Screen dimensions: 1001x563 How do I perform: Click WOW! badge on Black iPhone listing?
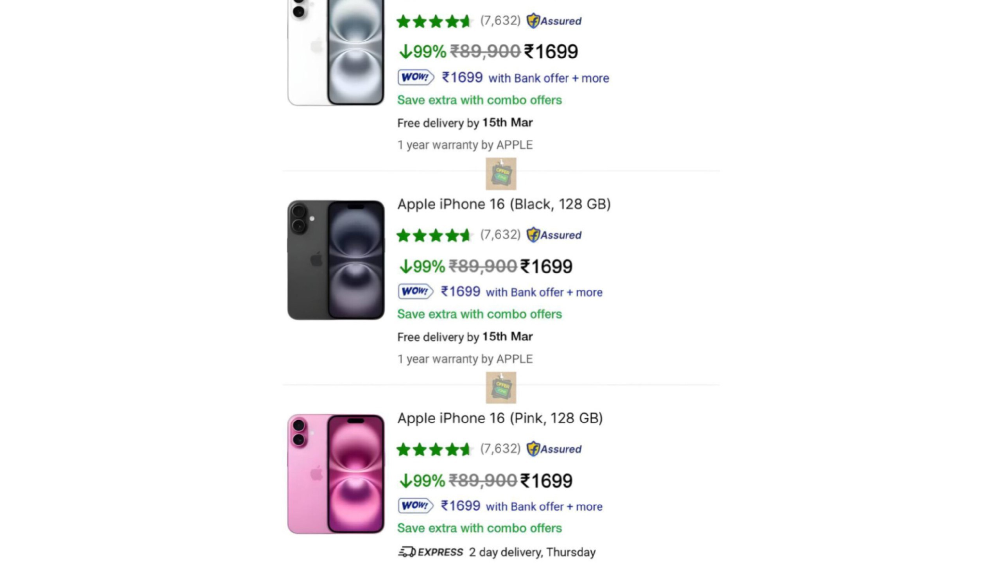click(x=416, y=291)
